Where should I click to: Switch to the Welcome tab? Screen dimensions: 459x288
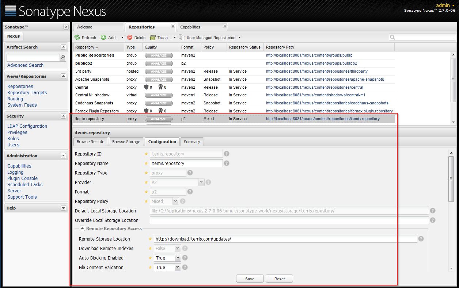coord(99,27)
